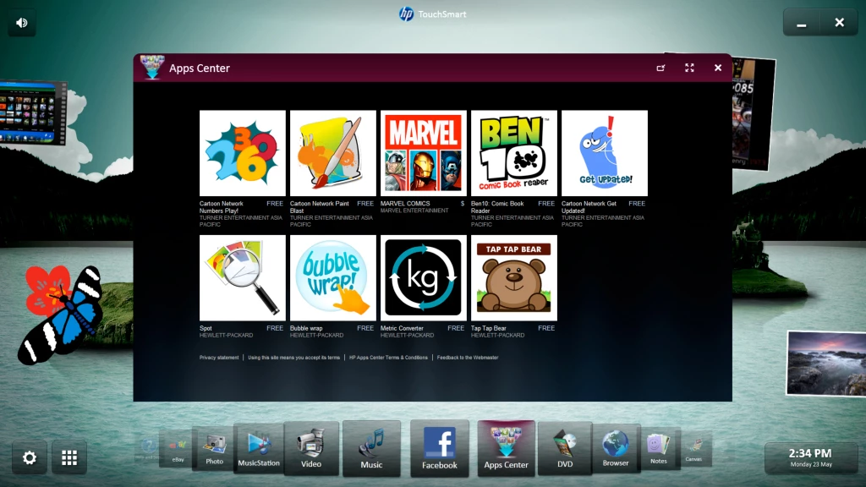Click FREE price for Bubble wrap
Viewport: 866px width, 487px height.
coord(365,328)
